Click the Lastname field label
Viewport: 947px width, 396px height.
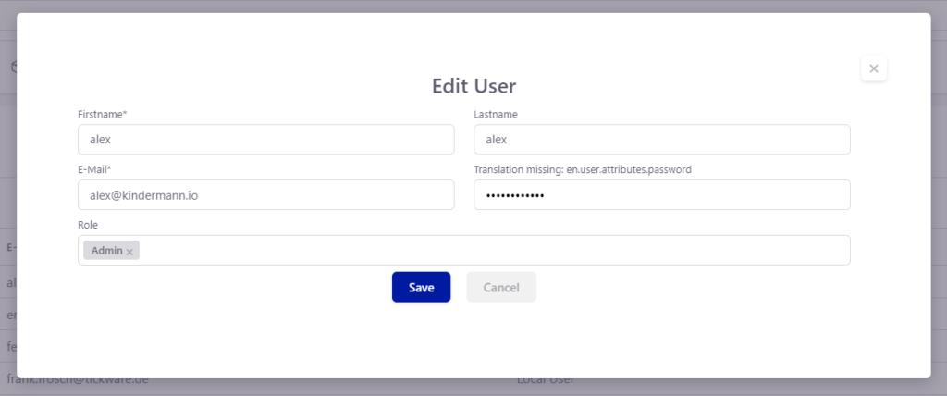coord(495,114)
